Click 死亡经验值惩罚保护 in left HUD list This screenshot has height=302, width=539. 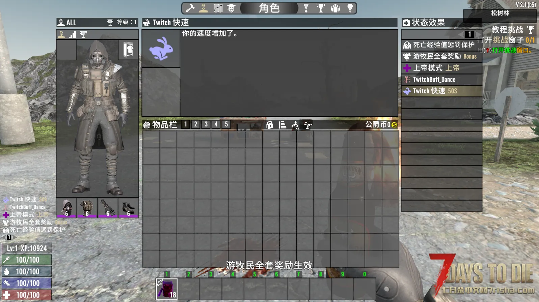34,230
